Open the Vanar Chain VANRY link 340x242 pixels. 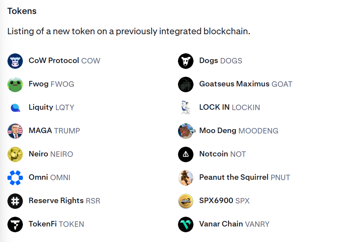coord(234,224)
